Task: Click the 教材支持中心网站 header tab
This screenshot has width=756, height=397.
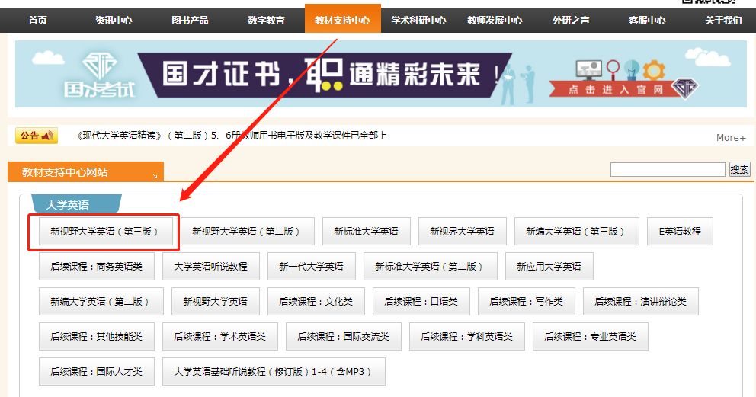Action: click(86, 172)
